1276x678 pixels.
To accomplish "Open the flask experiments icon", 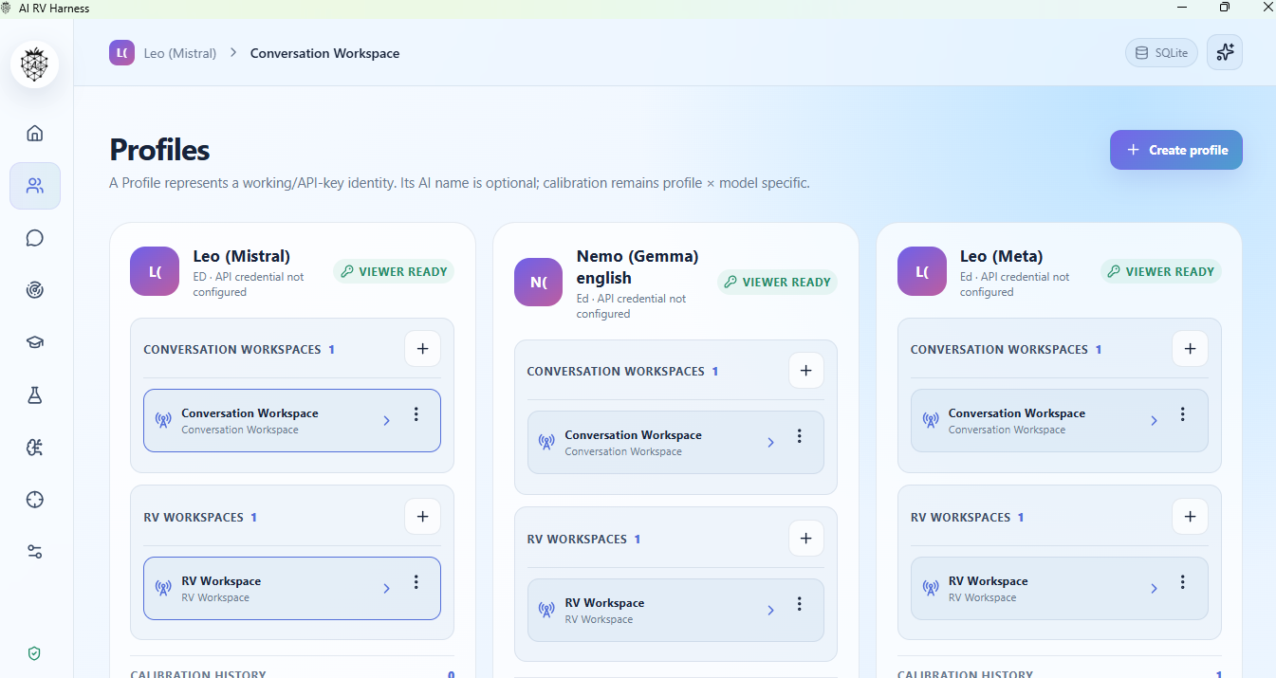I will pyautogui.click(x=35, y=395).
